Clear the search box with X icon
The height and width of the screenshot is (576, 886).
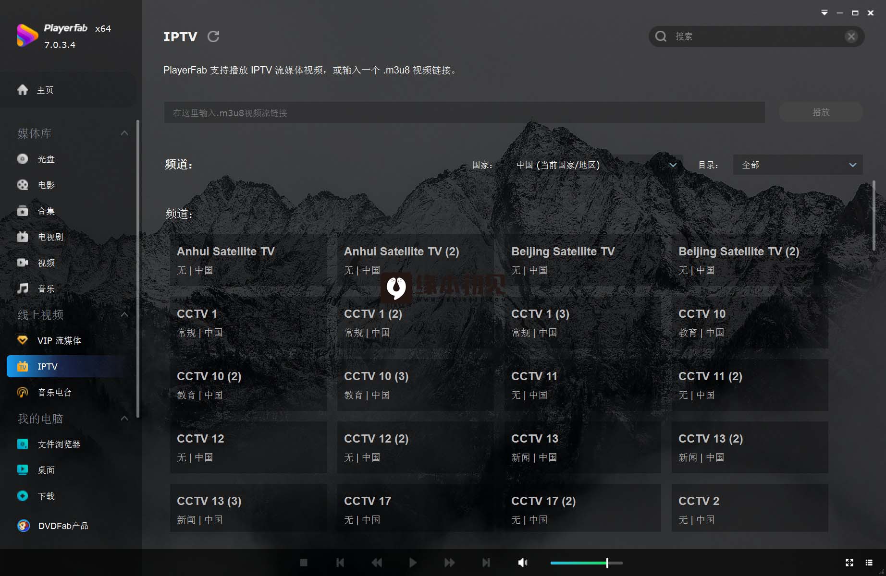tap(851, 36)
